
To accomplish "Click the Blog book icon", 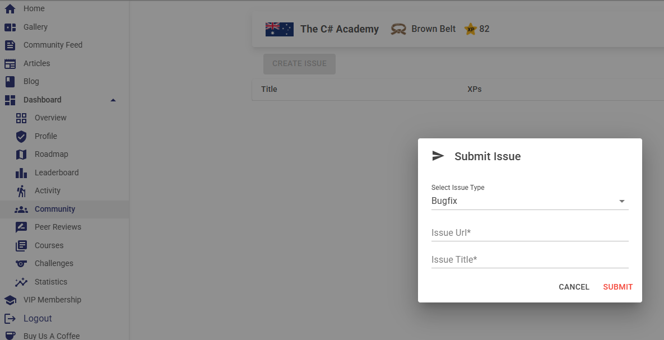I will click(10, 82).
